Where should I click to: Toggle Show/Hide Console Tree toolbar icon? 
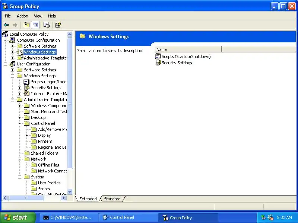pos(35,25)
